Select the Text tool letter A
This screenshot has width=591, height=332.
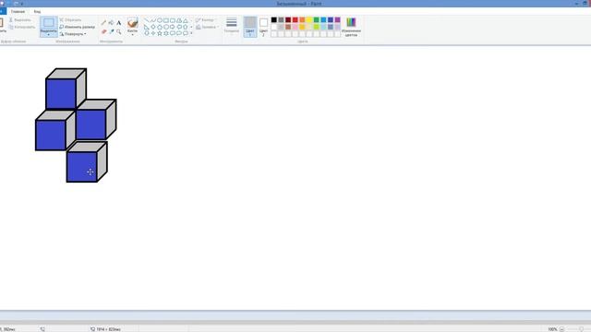119,22
